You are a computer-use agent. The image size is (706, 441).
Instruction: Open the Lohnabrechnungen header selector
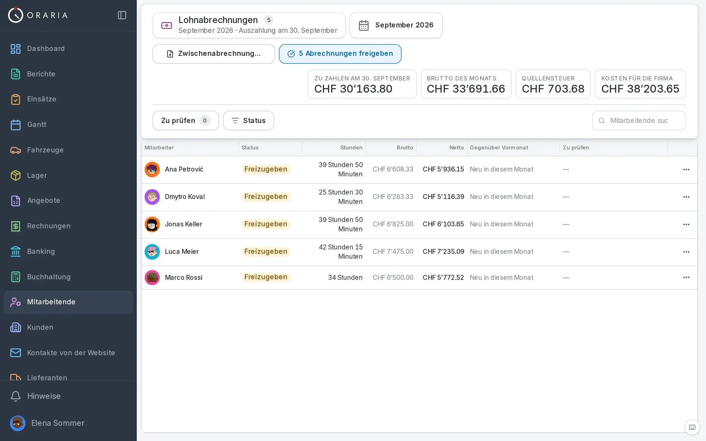[x=249, y=25]
